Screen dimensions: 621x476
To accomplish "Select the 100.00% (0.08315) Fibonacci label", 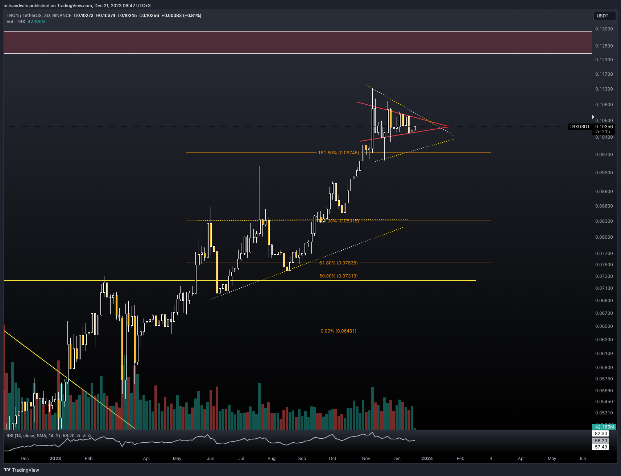I will [x=339, y=221].
